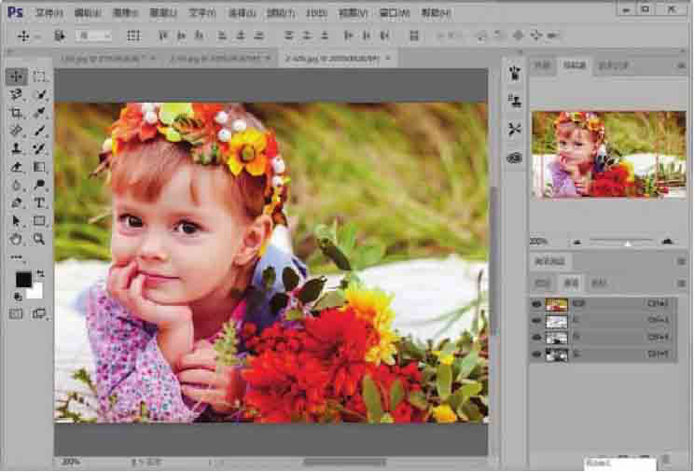Select the Eraser tool
694x472 pixels.
[x=17, y=167]
